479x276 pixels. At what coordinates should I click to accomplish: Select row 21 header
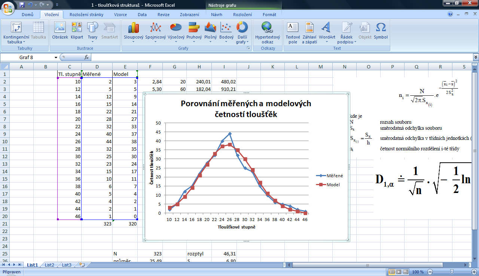coord(4,224)
